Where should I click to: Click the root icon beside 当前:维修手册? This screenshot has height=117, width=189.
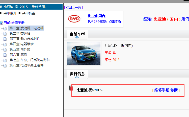pos(1,23)
